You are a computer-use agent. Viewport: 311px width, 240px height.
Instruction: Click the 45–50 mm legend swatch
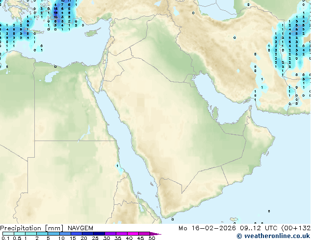click(x=144, y=234)
